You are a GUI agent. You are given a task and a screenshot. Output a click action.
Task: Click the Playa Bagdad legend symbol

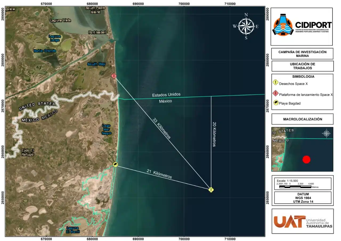coord(276,103)
